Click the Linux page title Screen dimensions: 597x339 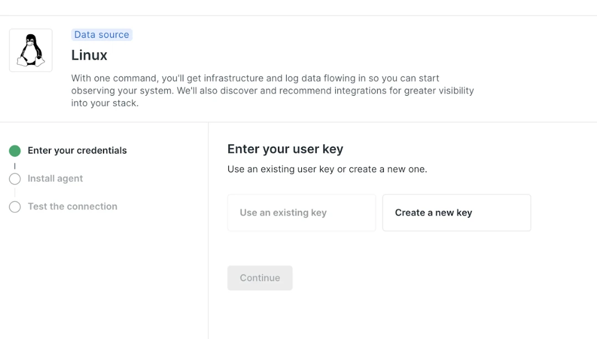(x=89, y=55)
